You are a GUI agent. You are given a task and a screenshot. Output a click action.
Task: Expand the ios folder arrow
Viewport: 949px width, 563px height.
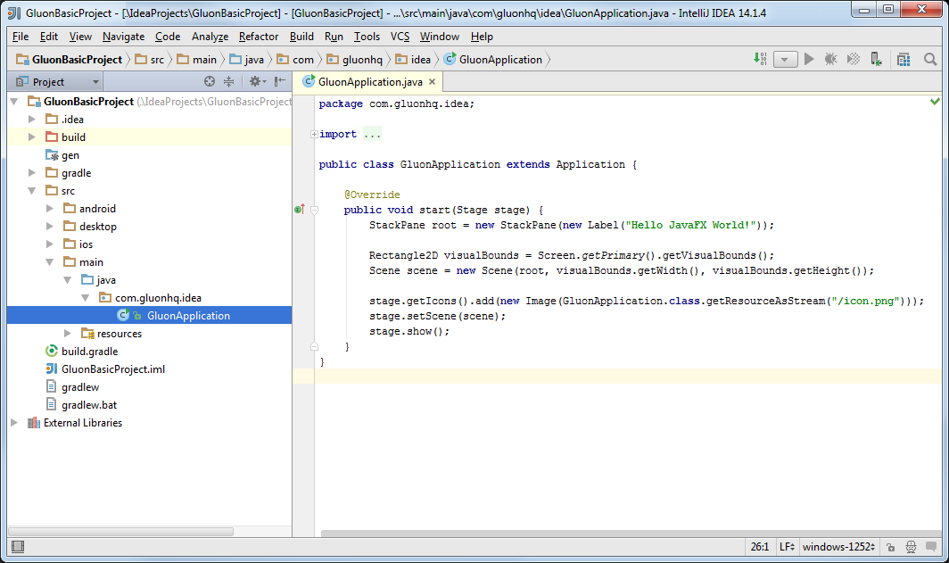[x=50, y=244]
